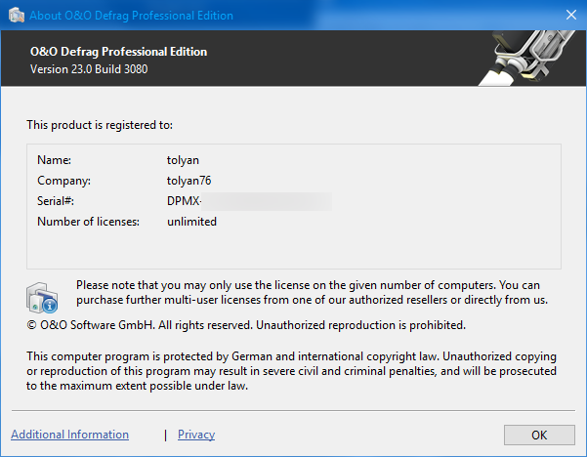Click the license computers info icon
Screen dimensions: 587x457
[x=44, y=295]
